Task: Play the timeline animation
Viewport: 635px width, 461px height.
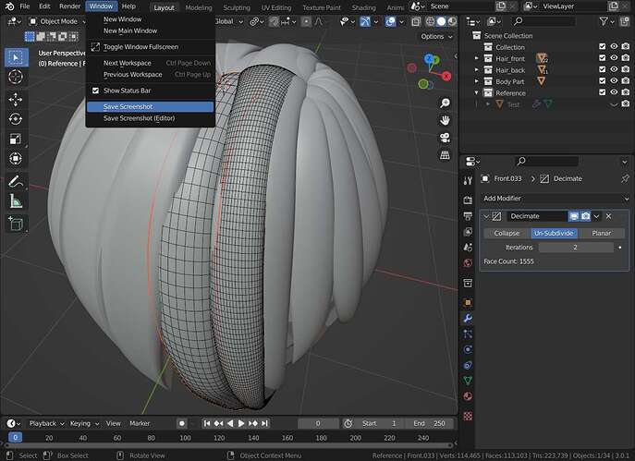Action: click(241, 423)
